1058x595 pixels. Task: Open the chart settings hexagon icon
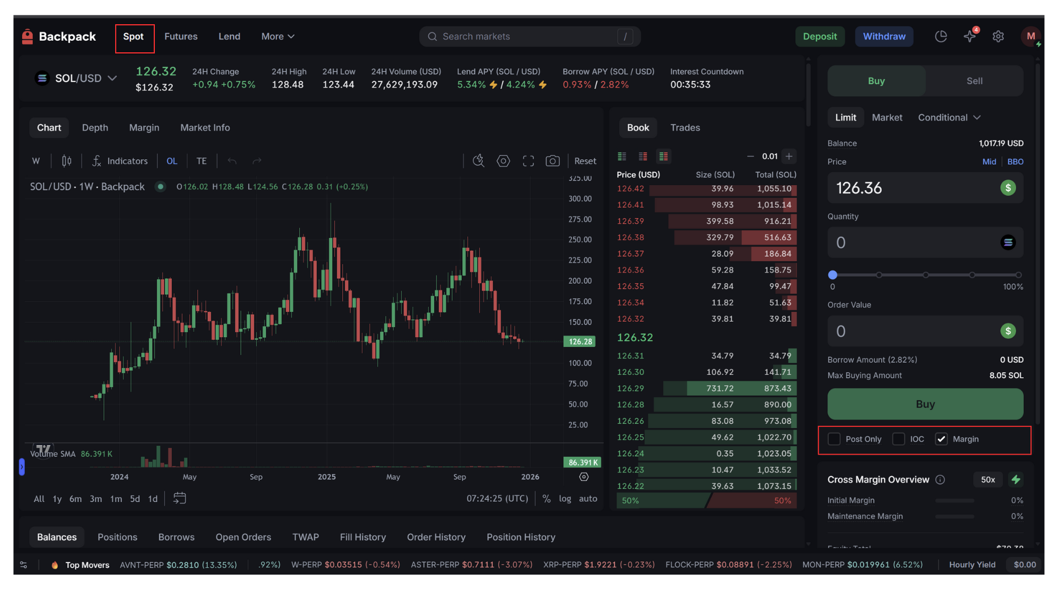point(503,161)
